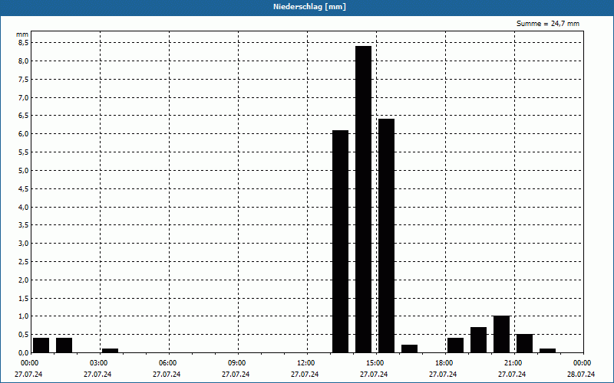Click the "15:00" time axis label
Screen dimensions: 614x383
375,363
